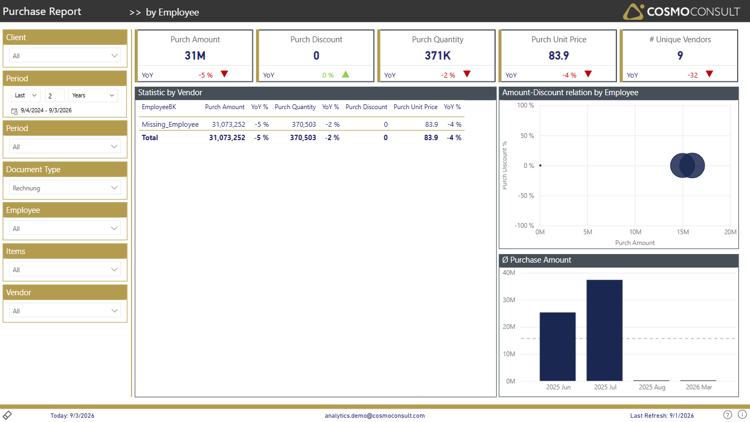The image size is (750, 422).
Task: Click the eraser icon to clear filters
Action: (7, 415)
